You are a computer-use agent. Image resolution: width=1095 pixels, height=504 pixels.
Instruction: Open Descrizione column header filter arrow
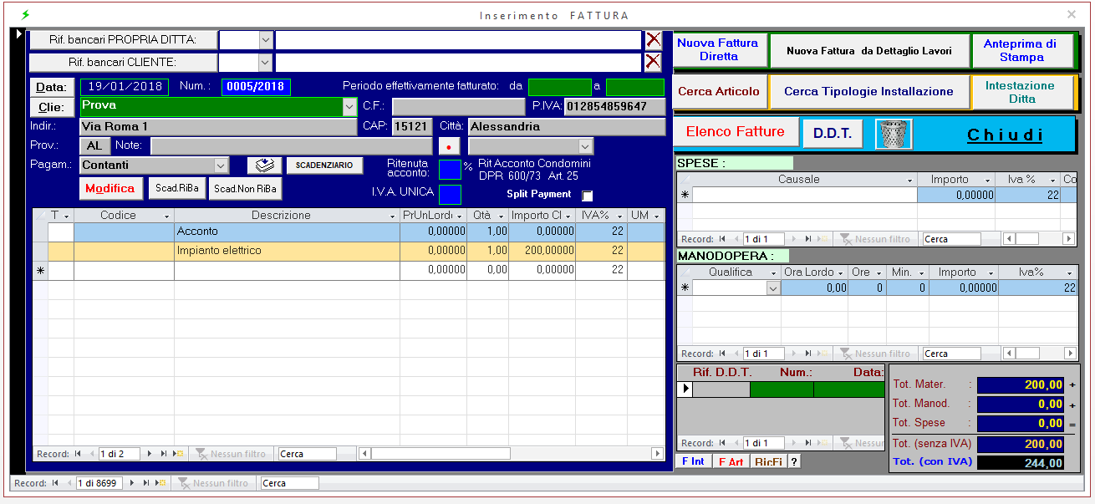(x=391, y=216)
